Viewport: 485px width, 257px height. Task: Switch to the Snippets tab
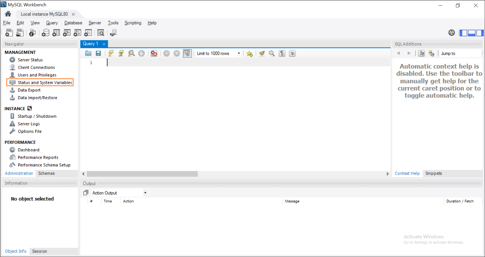pyautogui.click(x=434, y=173)
